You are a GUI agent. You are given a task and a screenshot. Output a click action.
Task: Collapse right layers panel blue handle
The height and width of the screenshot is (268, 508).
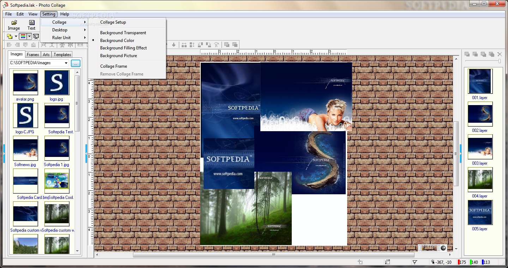pyautogui.click(x=460, y=153)
